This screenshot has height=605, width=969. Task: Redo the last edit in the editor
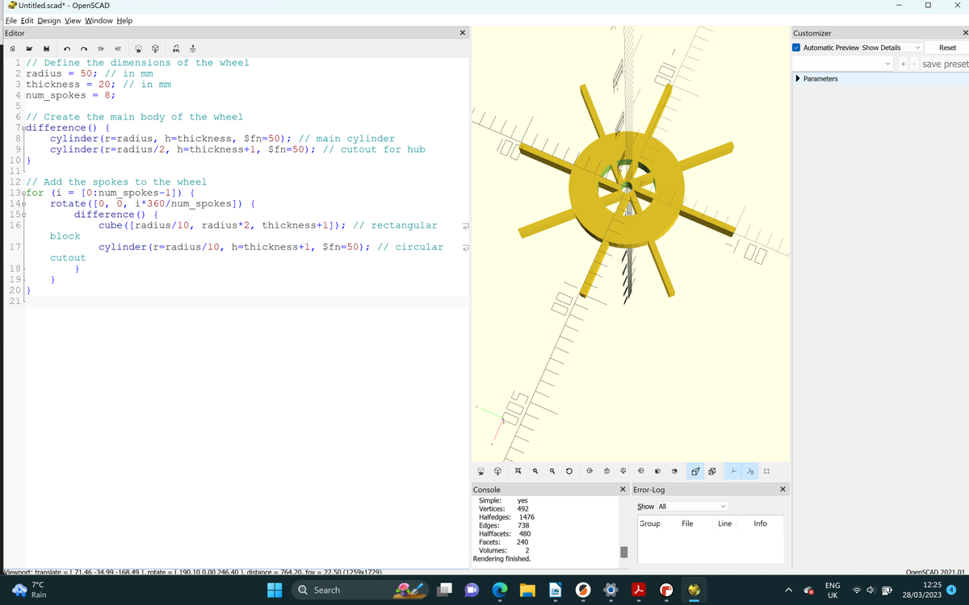pos(84,48)
